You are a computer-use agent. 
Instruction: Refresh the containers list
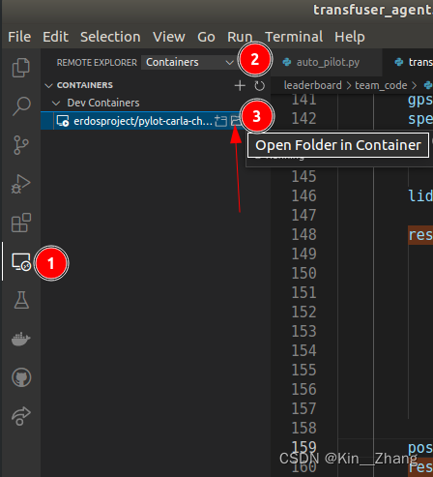click(259, 85)
